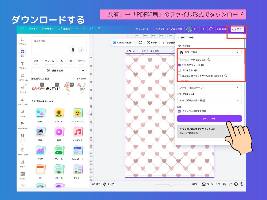Open the RGB color profile dropdown

[209, 101]
